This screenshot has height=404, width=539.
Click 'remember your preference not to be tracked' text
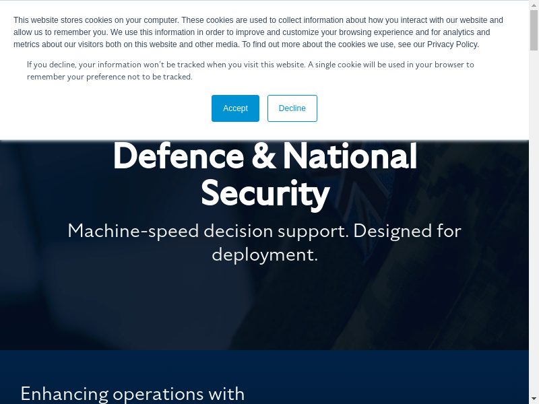pyautogui.click(x=110, y=77)
